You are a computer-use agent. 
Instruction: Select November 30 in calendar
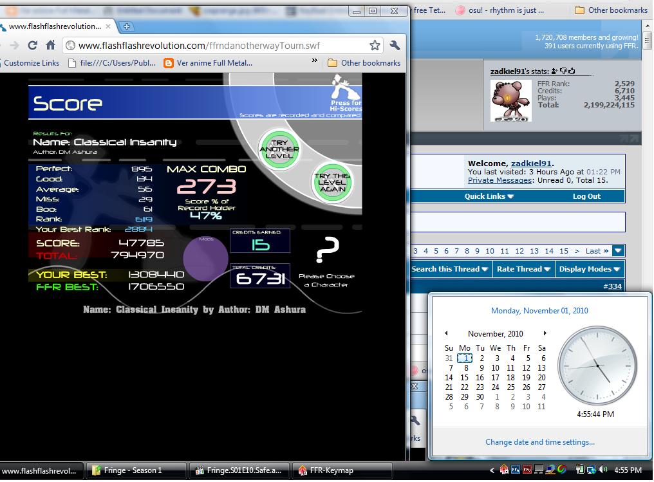pyautogui.click(x=480, y=397)
